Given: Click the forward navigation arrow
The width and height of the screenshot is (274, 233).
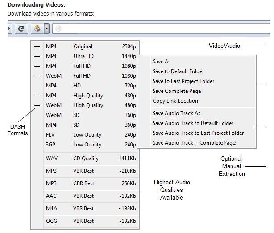Looking at the screenshot, I should [x=9, y=29].
